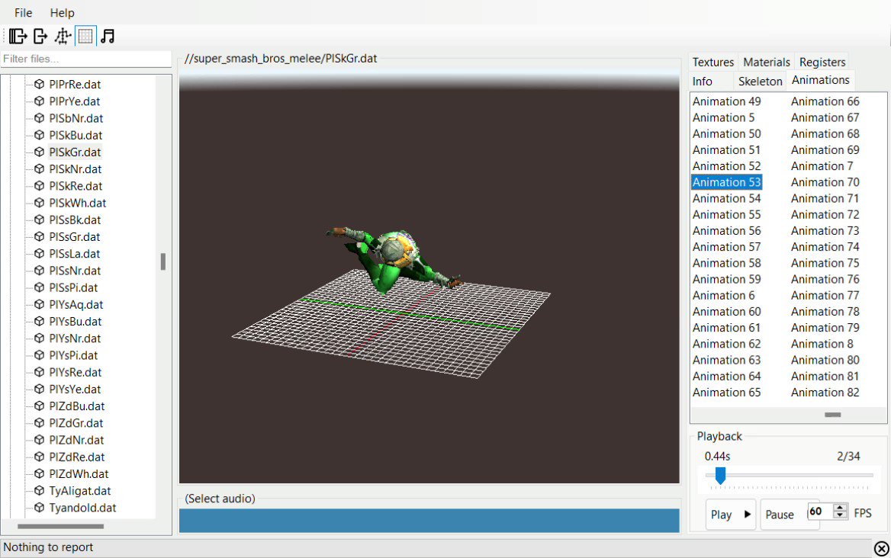This screenshot has height=558, width=891.
Task: Click the audio selection blue bar
Action: tap(429, 521)
